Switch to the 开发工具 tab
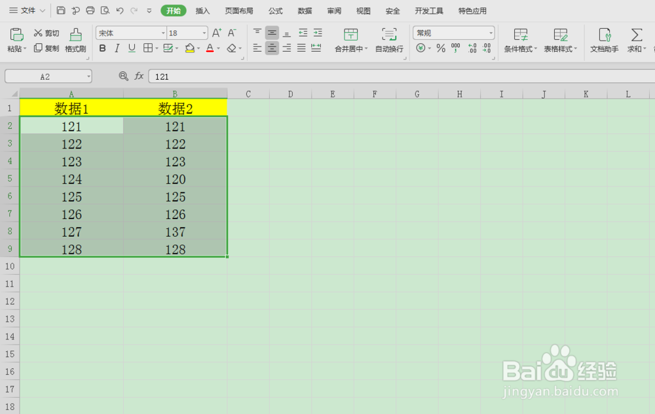The height and width of the screenshot is (414, 655). coord(429,11)
